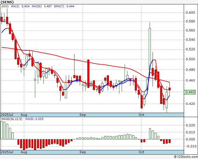The height and width of the screenshot is (159, 198).
Task: Click the EMA(7) legend label
Action: [59, 6]
